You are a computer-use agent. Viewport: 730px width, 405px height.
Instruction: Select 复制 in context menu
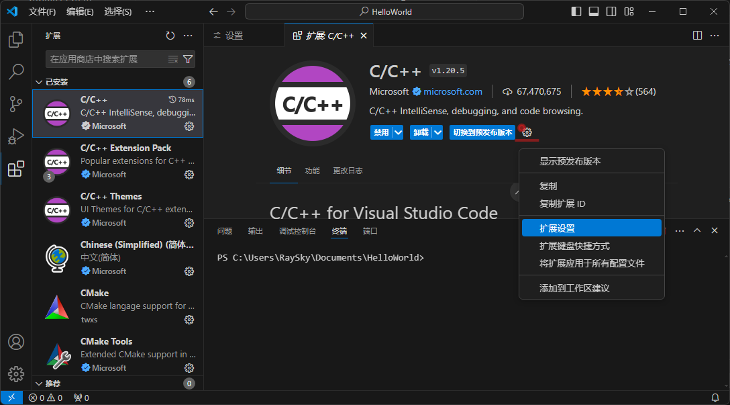point(592,186)
